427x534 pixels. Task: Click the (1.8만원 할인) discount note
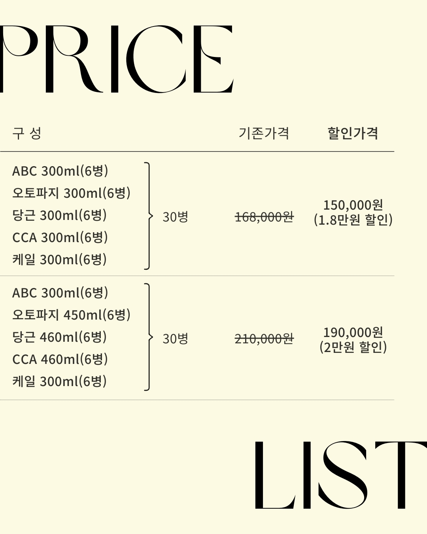click(353, 220)
